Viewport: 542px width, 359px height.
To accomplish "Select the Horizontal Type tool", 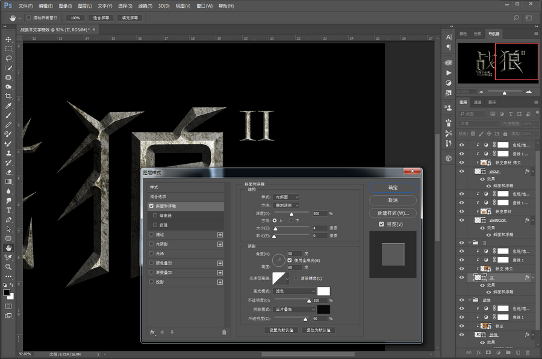I will coord(8,210).
